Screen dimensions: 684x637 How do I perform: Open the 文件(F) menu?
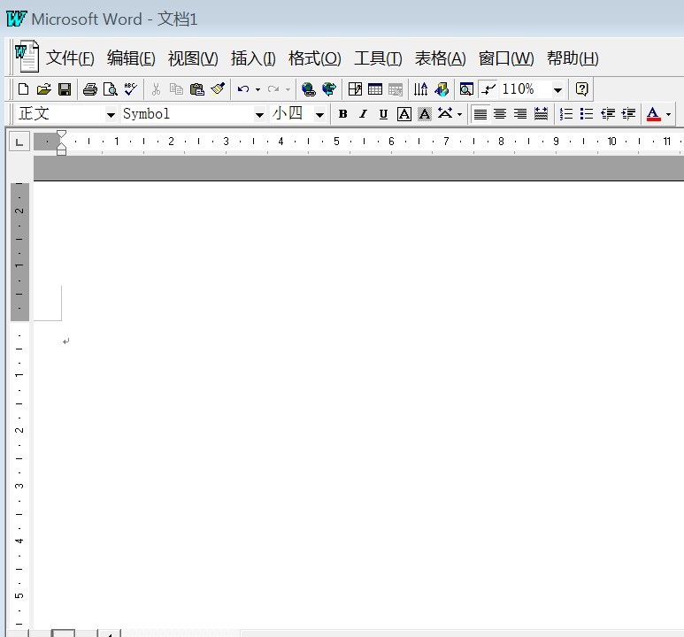[x=70, y=58]
